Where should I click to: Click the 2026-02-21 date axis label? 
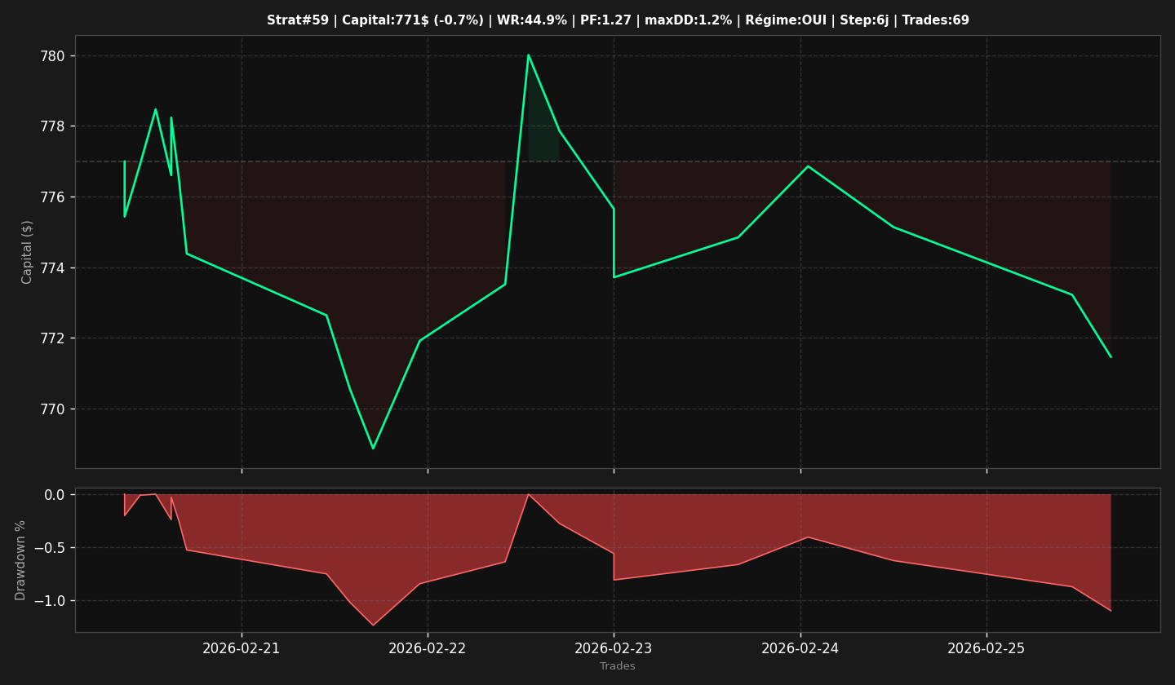tap(241, 648)
